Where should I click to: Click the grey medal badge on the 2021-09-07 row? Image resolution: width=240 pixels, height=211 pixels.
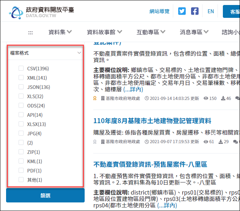95,142
